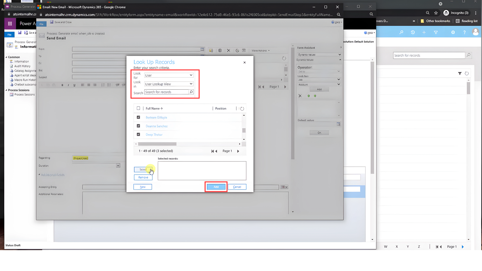Open the Default value lookup icon
482x271 pixels.
[x=338, y=124]
